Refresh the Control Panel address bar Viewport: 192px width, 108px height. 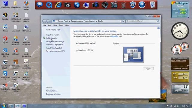click(123, 21)
